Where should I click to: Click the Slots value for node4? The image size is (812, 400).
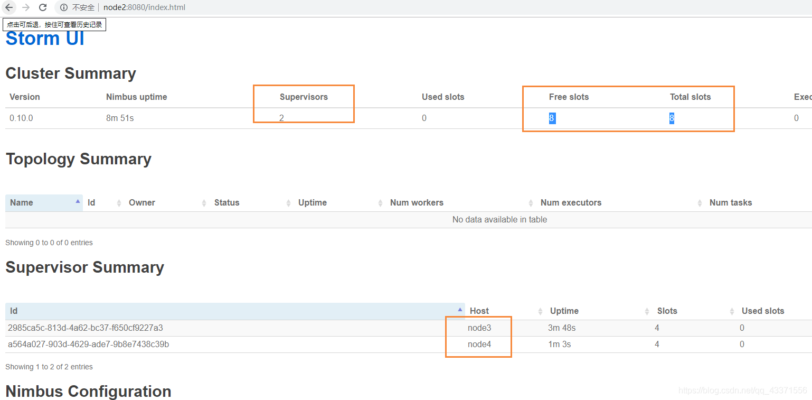pyautogui.click(x=657, y=345)
